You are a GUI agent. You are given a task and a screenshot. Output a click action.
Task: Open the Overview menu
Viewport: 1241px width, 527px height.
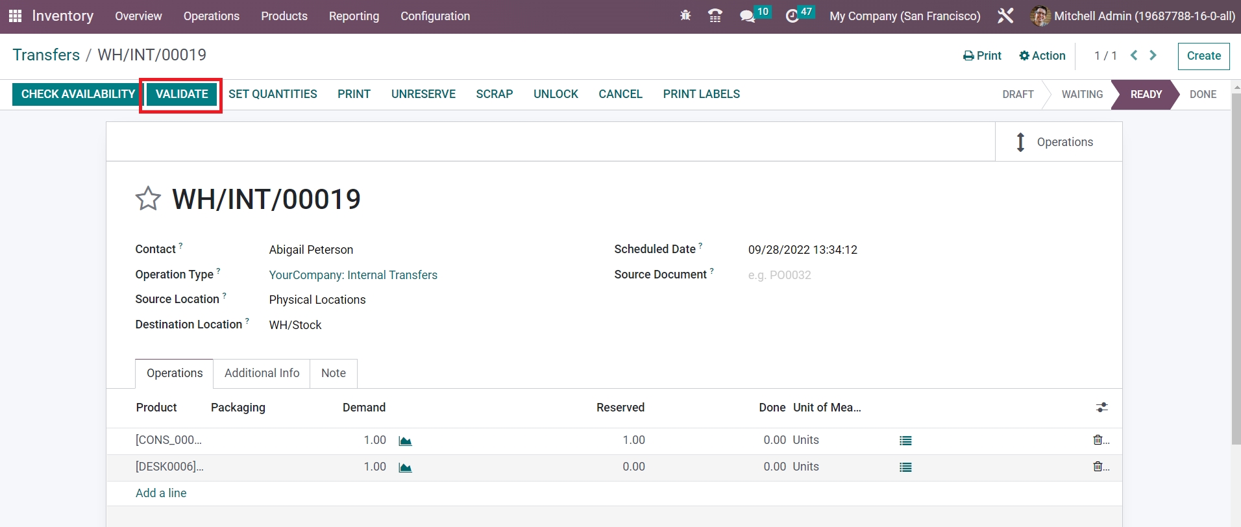[138, 16]
